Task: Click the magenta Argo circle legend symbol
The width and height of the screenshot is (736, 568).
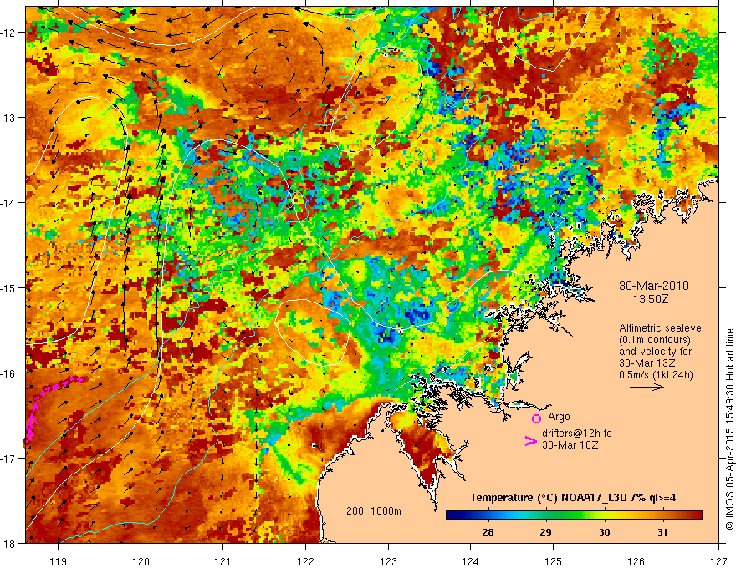Action: tap(536, 418)
